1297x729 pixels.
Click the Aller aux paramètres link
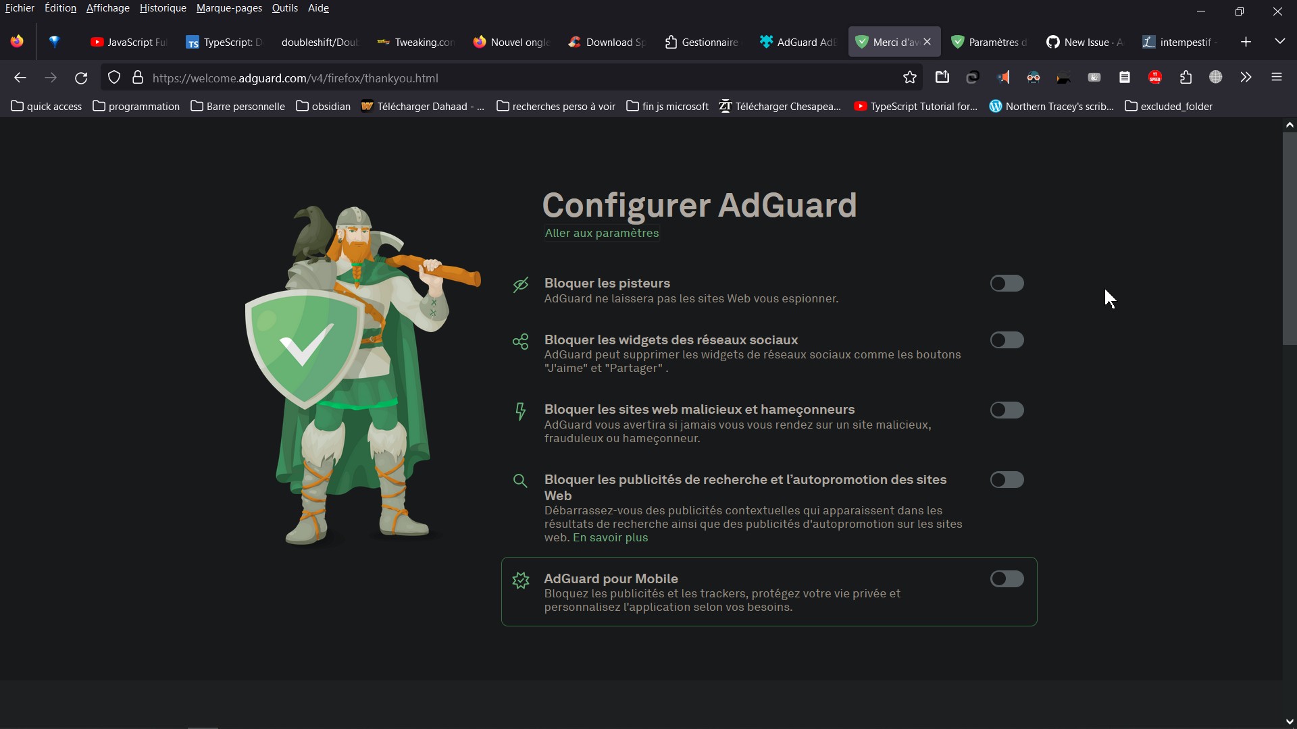coord(602,233)
